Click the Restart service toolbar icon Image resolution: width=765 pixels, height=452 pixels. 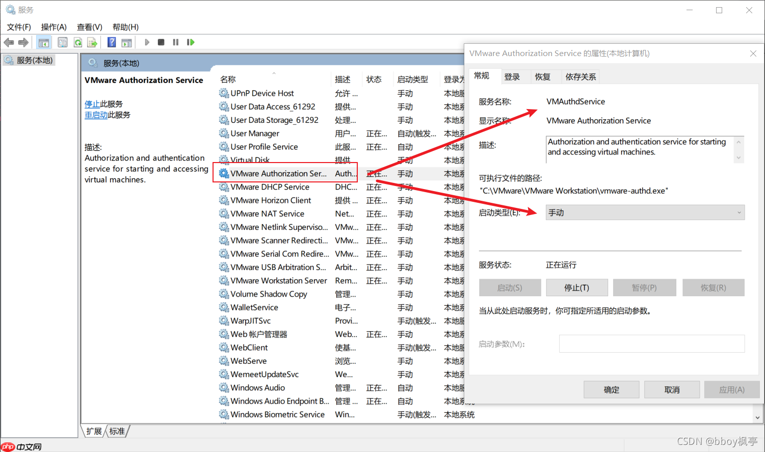191,42
